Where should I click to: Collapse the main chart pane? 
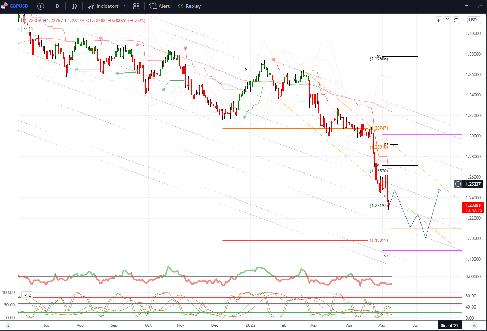[447, 20]
